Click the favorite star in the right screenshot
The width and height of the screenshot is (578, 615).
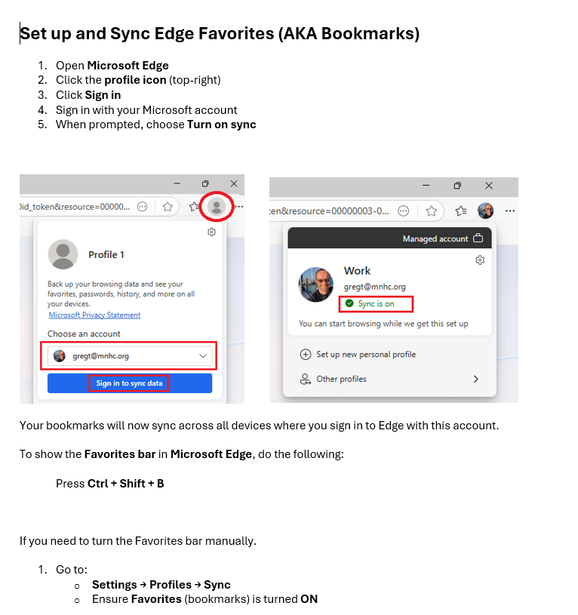click(431, 211)
